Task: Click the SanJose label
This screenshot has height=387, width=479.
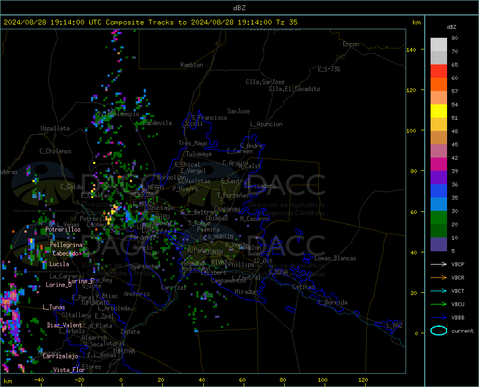Action: [238, 111]
